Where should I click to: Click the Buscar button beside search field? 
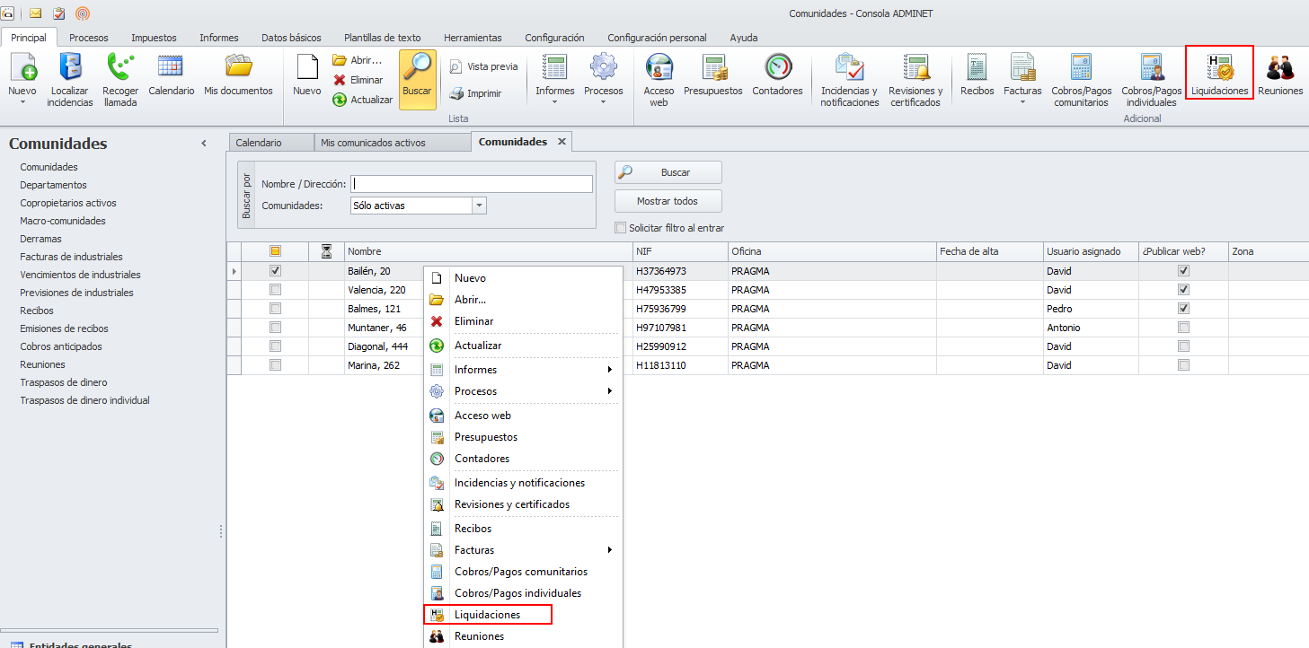(668, 172)
